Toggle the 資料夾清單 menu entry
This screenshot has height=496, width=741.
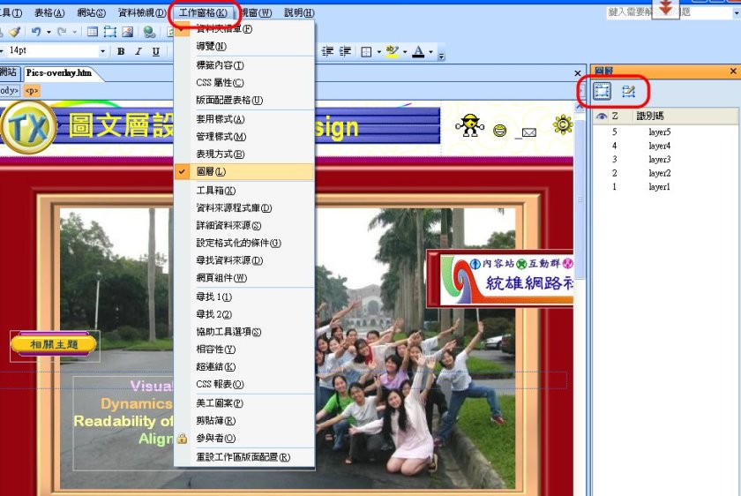(223, 29)
